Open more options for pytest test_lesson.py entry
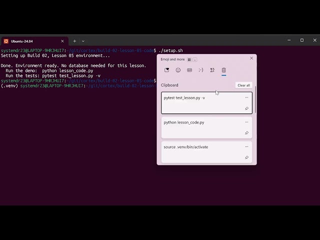The image size is (320, 240). coord(246,97)
